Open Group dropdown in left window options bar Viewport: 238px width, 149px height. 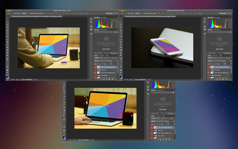(24, 13)
